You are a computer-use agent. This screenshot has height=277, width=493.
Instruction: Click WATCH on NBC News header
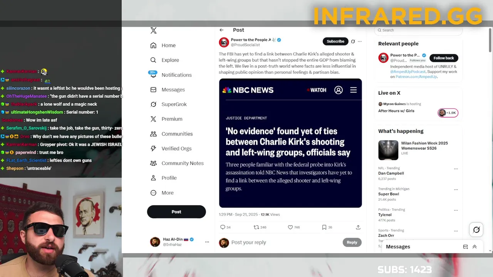[x=317, y=90]
